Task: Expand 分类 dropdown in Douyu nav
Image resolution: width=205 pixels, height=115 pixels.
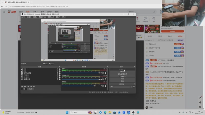Action: [35, 12]
